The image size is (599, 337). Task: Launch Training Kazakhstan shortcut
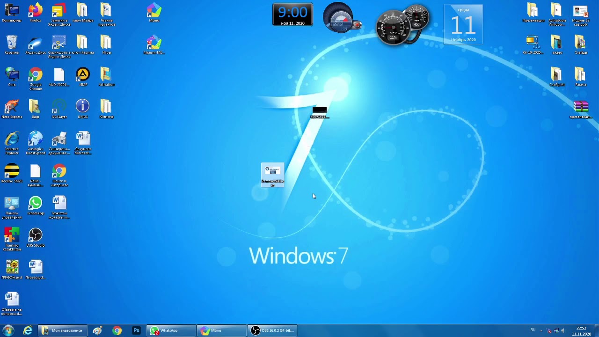pos(12,240)
